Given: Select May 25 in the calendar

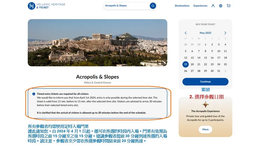Looking at the screenshot, I should point(225,64).
